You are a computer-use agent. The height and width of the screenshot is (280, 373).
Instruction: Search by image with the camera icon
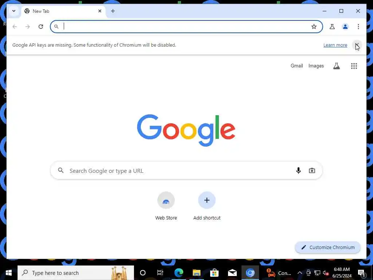(312, 171)
